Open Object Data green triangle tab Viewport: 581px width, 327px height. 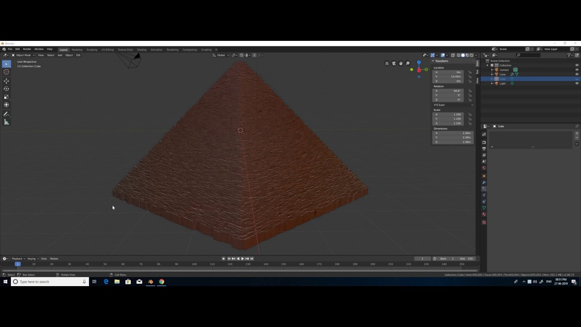tap(484, 208)
